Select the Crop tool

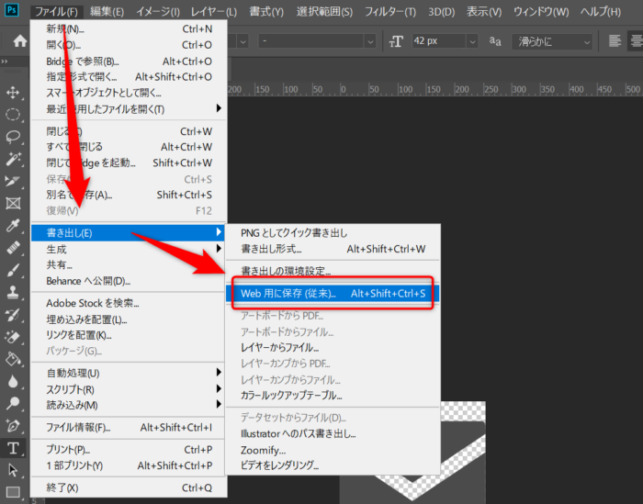pos(14,182)
